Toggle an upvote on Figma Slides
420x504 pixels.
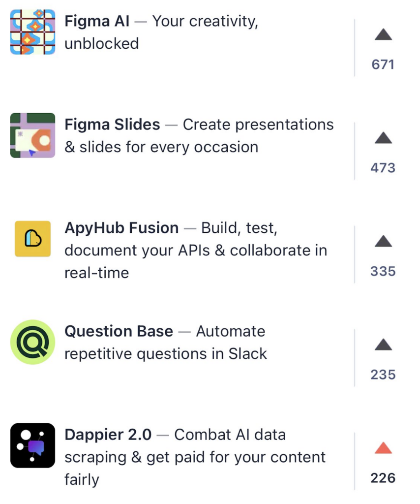pos(382,139)
